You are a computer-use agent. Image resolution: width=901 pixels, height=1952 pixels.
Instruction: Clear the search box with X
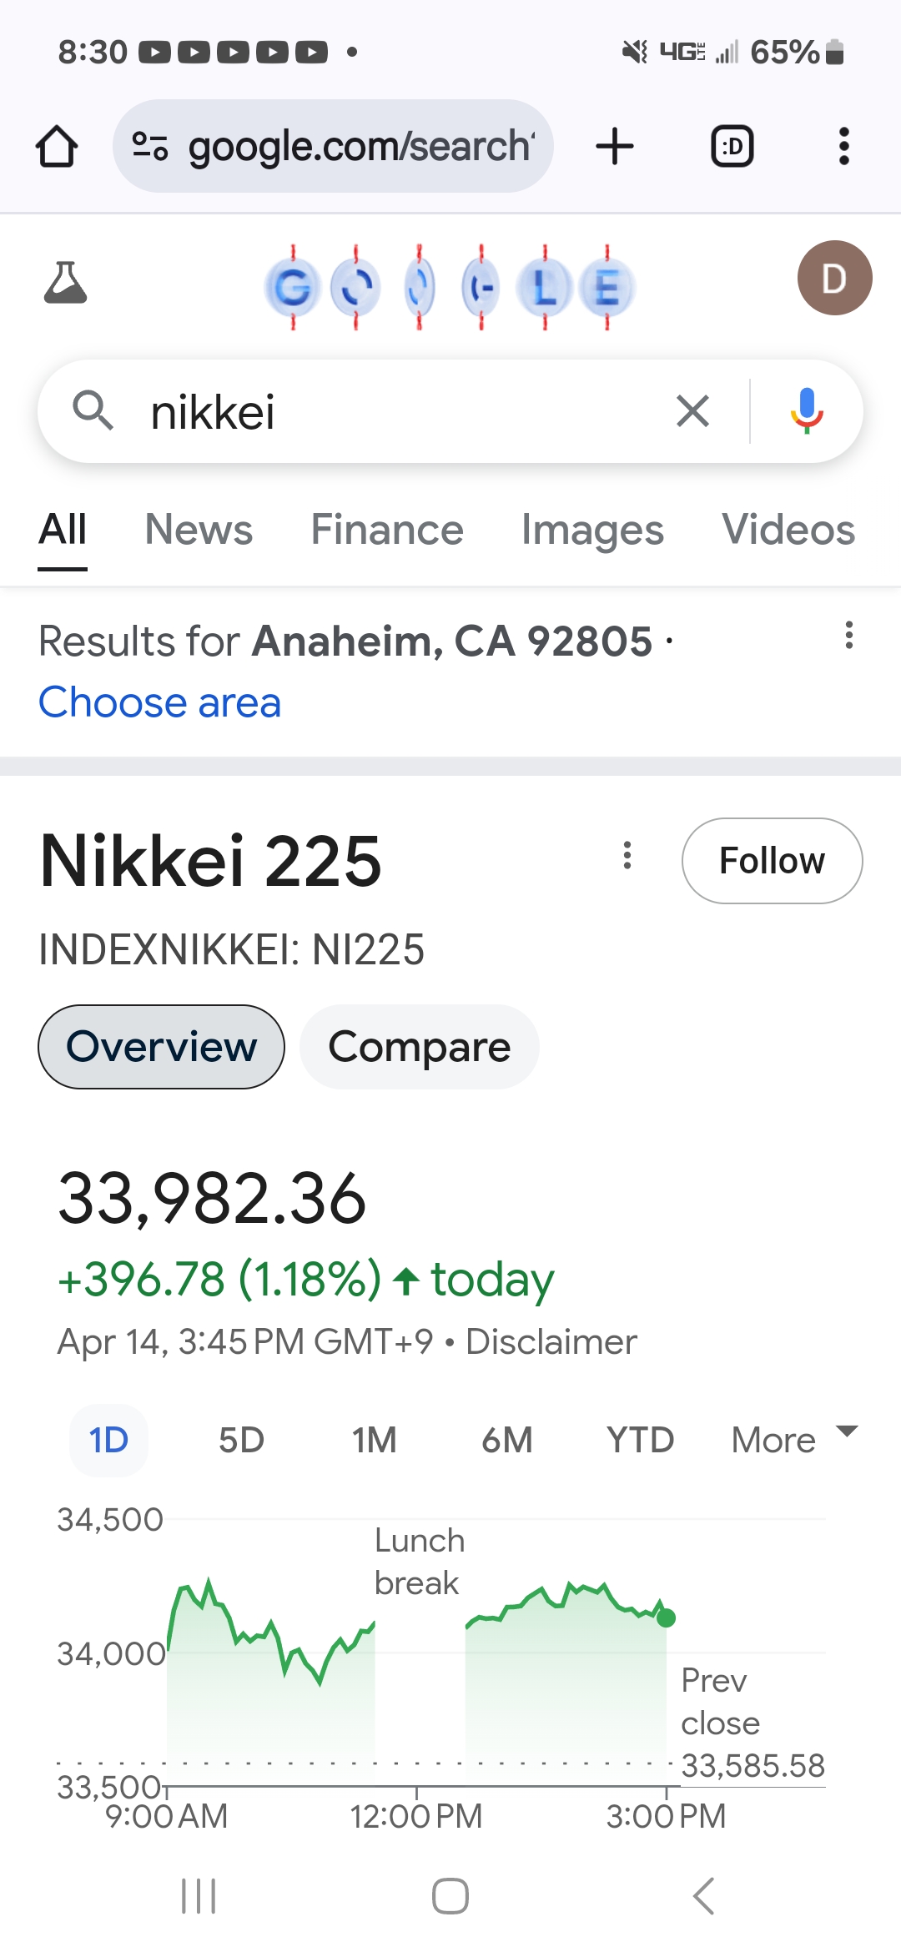tap(692, 411)
